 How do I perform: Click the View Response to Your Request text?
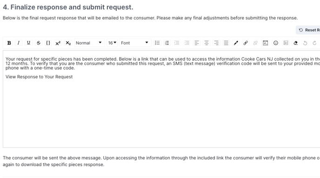[39, 77]
